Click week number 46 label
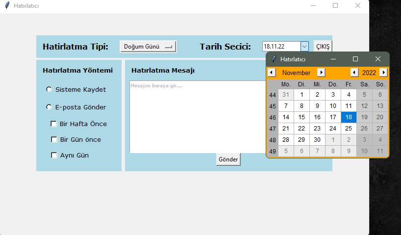 point(273,118)
